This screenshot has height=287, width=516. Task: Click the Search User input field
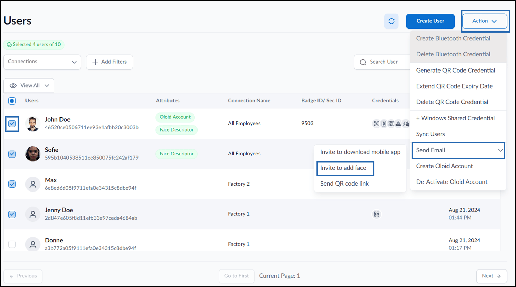click(382, 62)
